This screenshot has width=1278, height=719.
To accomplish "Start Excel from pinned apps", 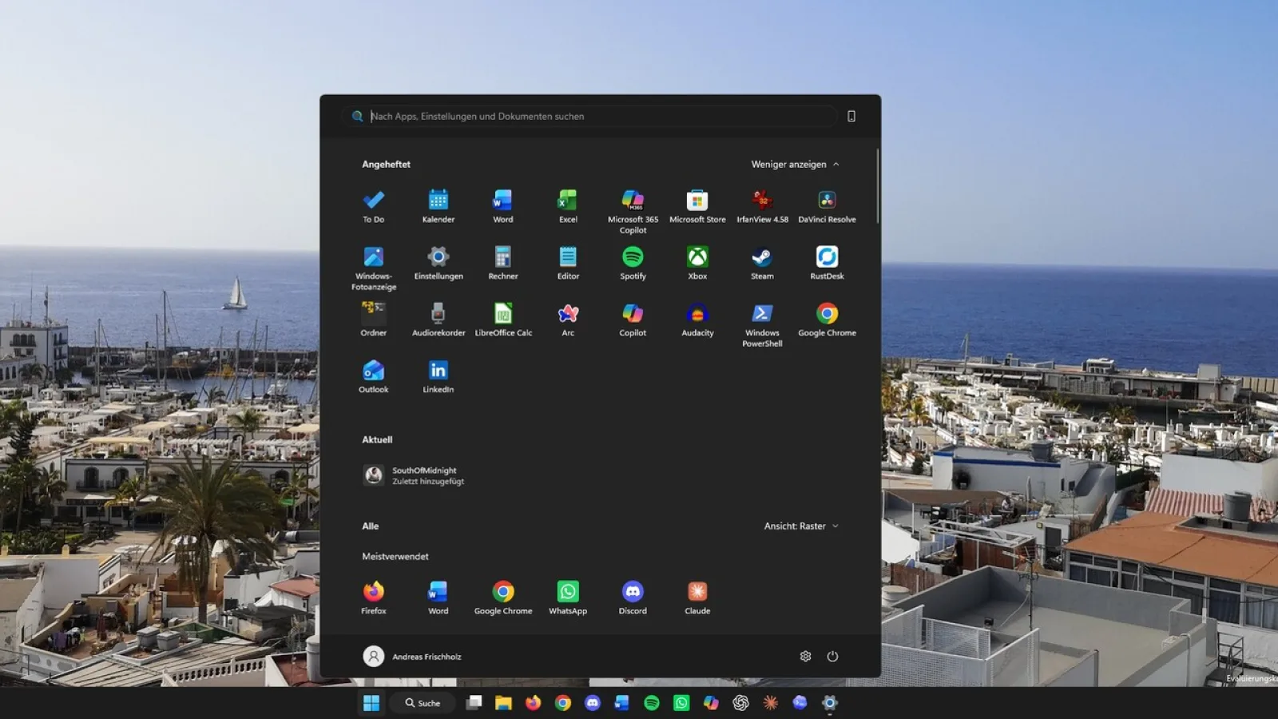I will [568, 206].
